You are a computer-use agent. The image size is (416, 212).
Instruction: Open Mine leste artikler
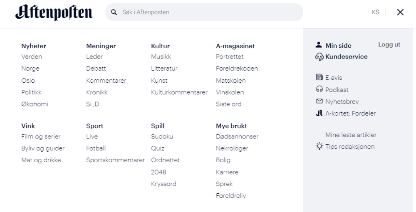(351, 135)
